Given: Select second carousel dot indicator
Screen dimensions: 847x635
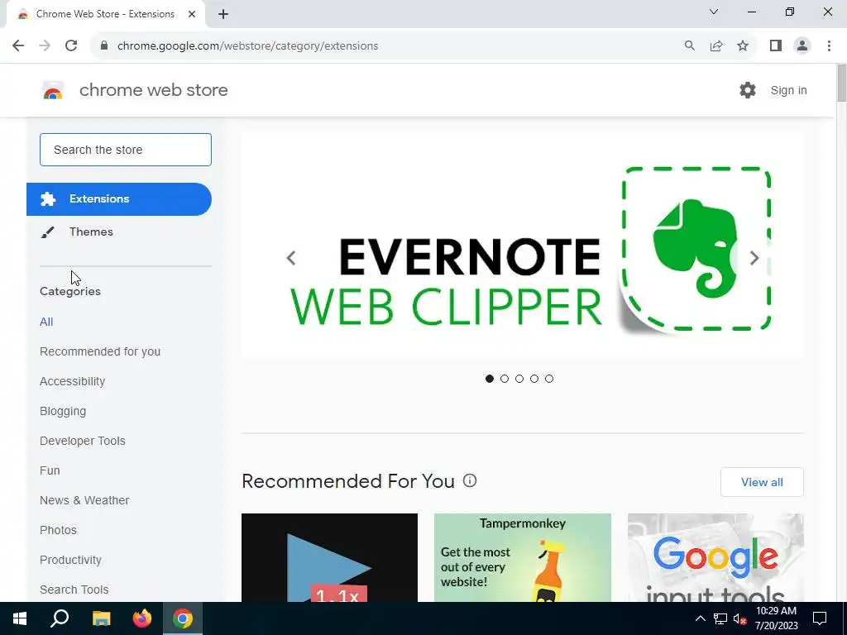Looking at the screenshot, I should [x=505, y=379].
